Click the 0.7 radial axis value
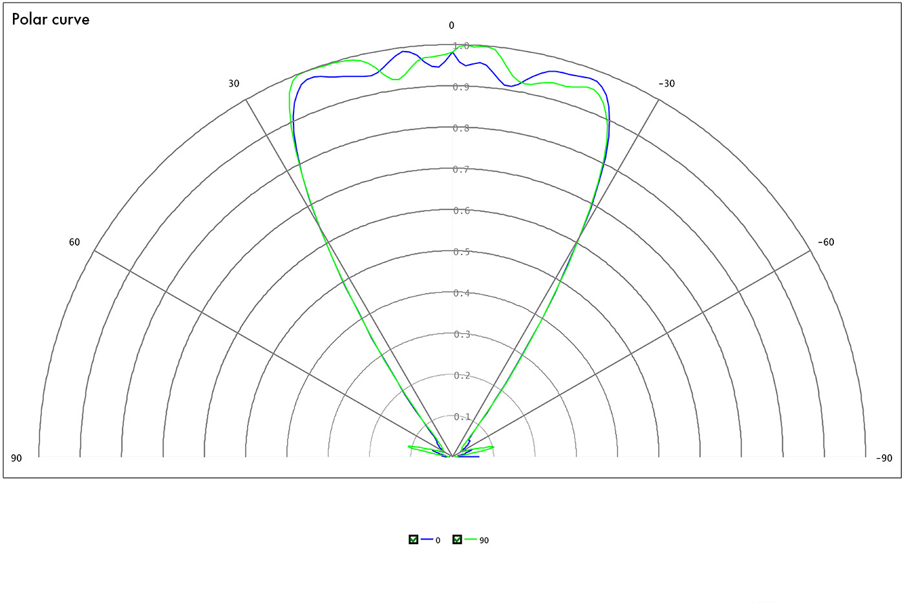The width and height of the screenshot is (905, 603). click(462, 170)
